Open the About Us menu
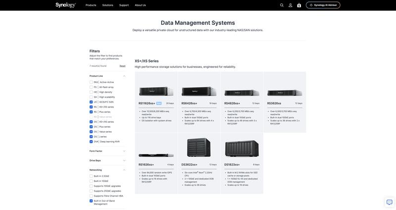 [140, 5]
